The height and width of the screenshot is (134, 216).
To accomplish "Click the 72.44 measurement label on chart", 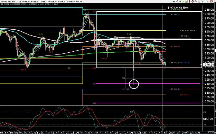I will coord(129,34).
